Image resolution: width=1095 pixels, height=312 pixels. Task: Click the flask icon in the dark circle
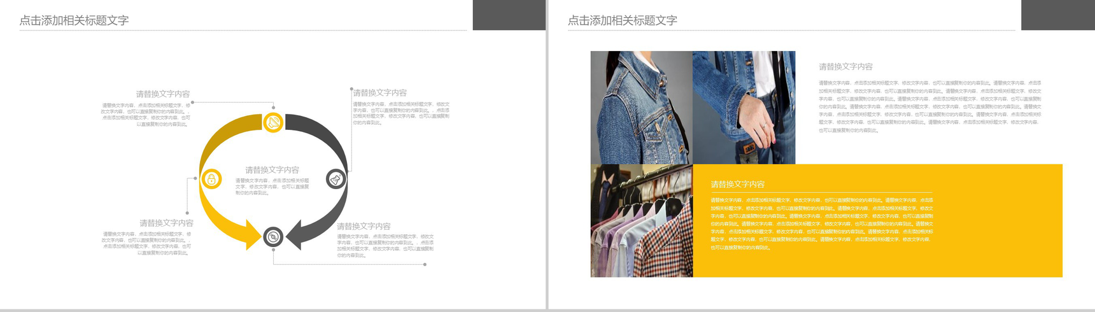(336, 179)
